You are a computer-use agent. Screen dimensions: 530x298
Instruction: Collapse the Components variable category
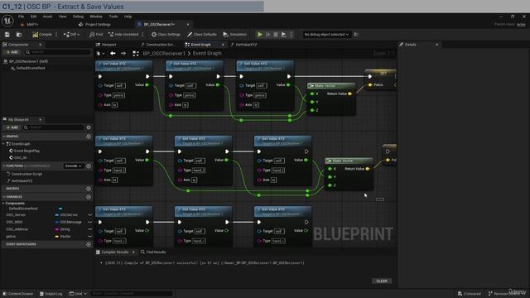(3, 204)
